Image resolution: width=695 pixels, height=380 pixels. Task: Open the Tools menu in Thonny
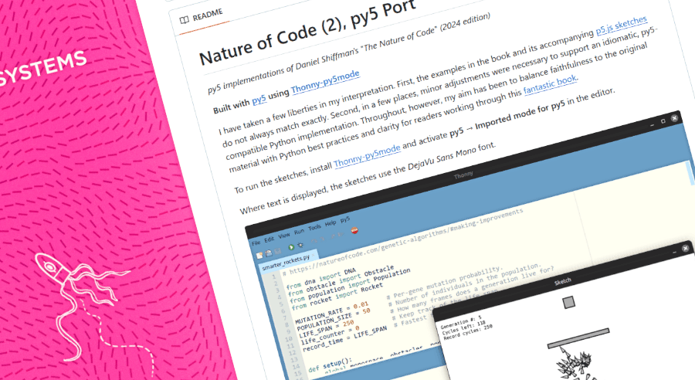315,227
